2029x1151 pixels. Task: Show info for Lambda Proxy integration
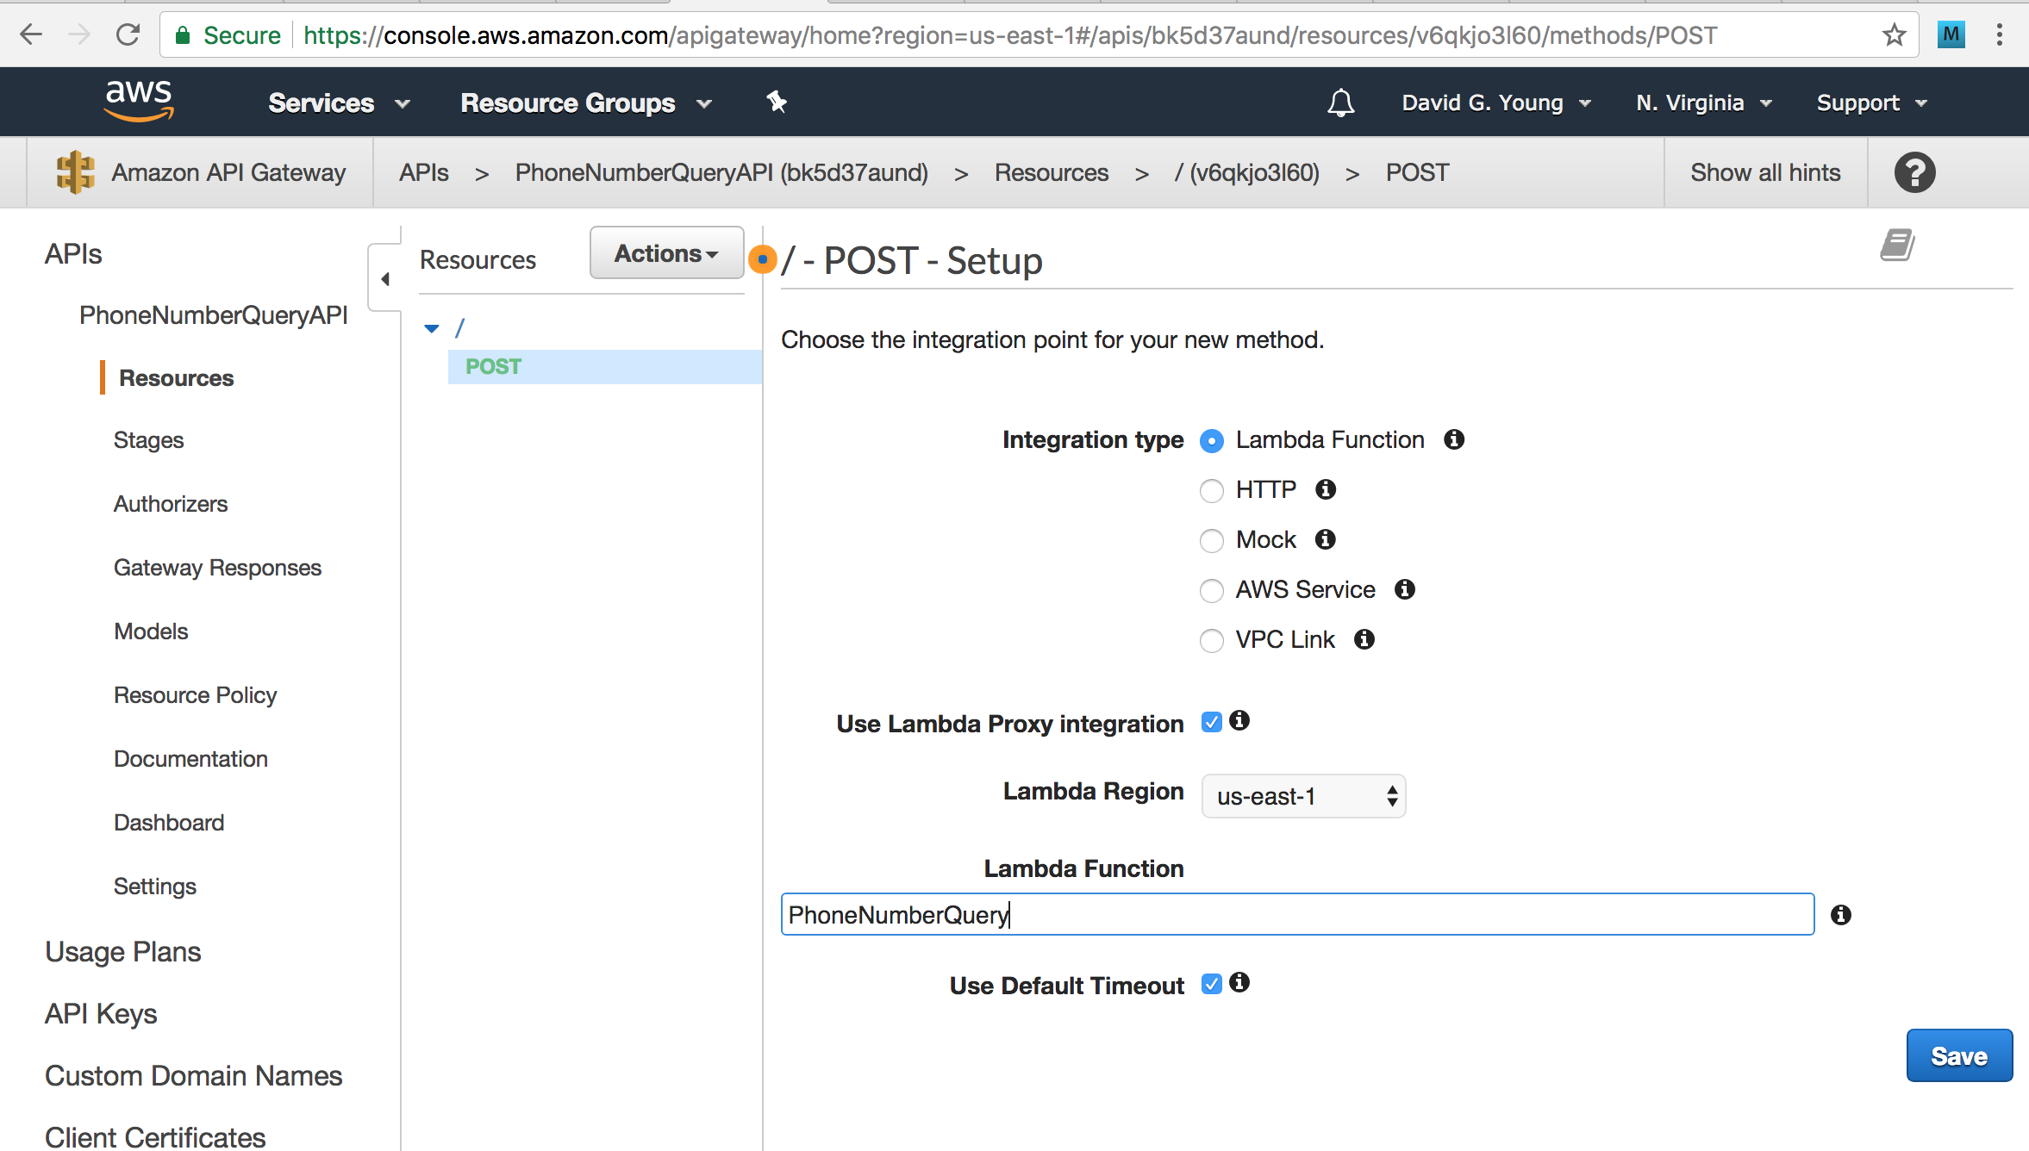click(x=1239, y=720)
